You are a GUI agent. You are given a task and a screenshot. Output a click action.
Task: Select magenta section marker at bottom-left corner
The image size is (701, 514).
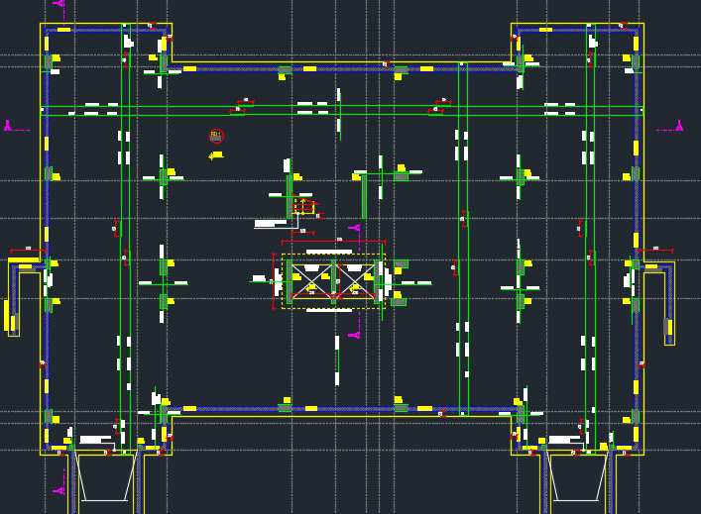coord(59,491)
